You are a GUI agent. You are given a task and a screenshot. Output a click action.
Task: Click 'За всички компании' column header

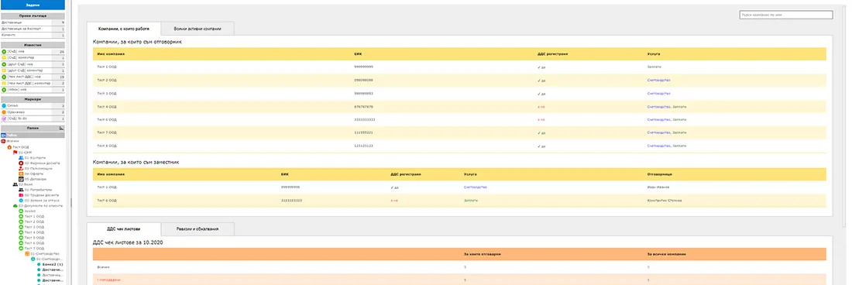coord(667,253)
